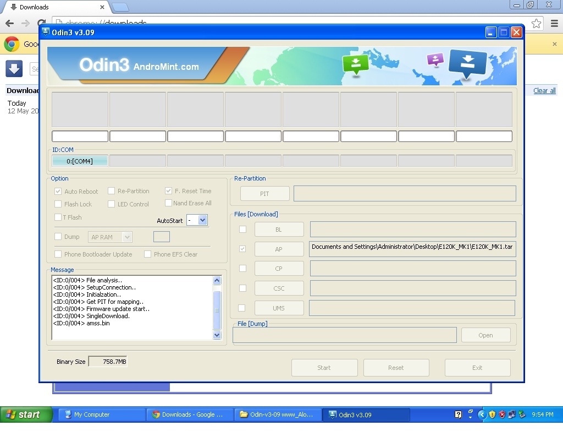
Task: Toggle the Auto Reboot checkbox
Action: [58, 191]
